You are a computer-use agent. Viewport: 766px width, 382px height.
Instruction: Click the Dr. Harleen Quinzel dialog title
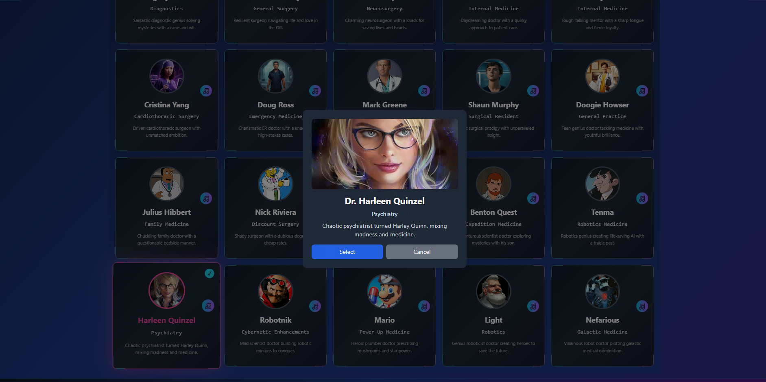pyautogui.click(x=385, y=201)
